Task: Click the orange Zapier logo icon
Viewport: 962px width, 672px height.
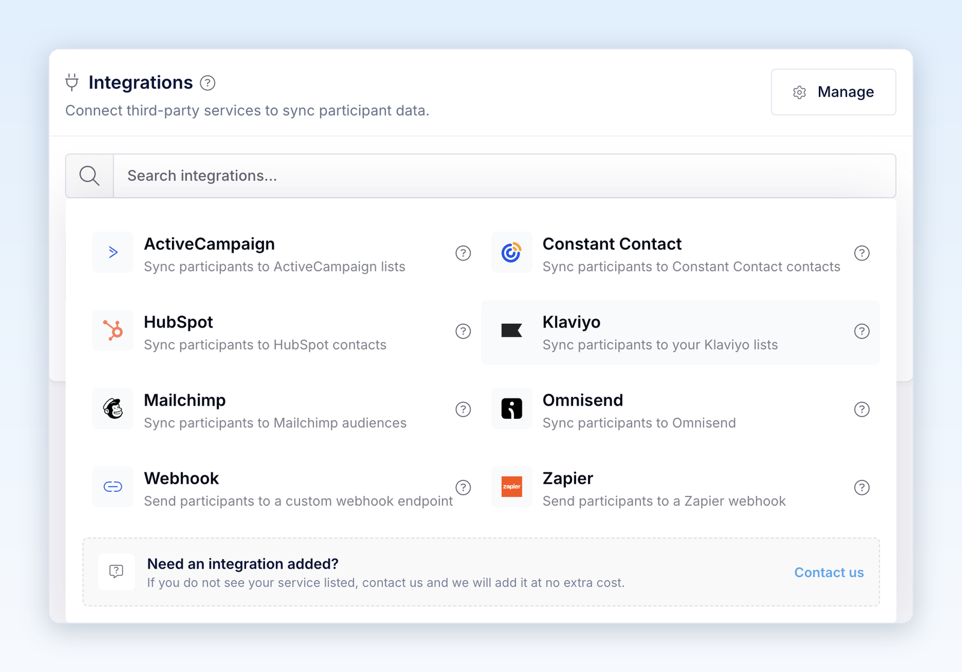Action: point(512,487)
